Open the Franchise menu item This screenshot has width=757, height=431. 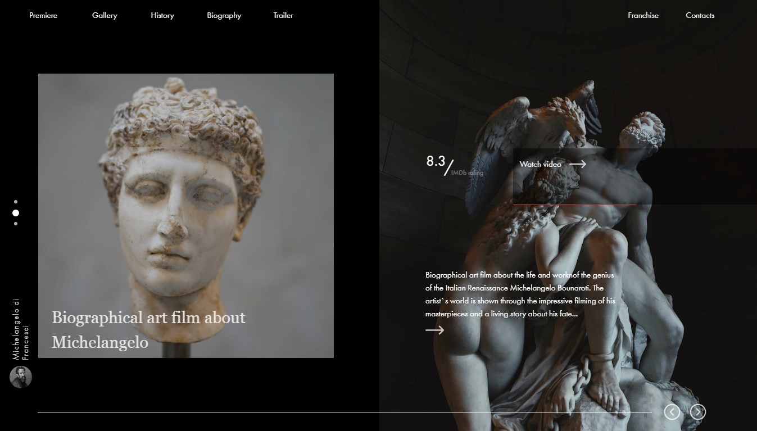(x=643, y=16)
